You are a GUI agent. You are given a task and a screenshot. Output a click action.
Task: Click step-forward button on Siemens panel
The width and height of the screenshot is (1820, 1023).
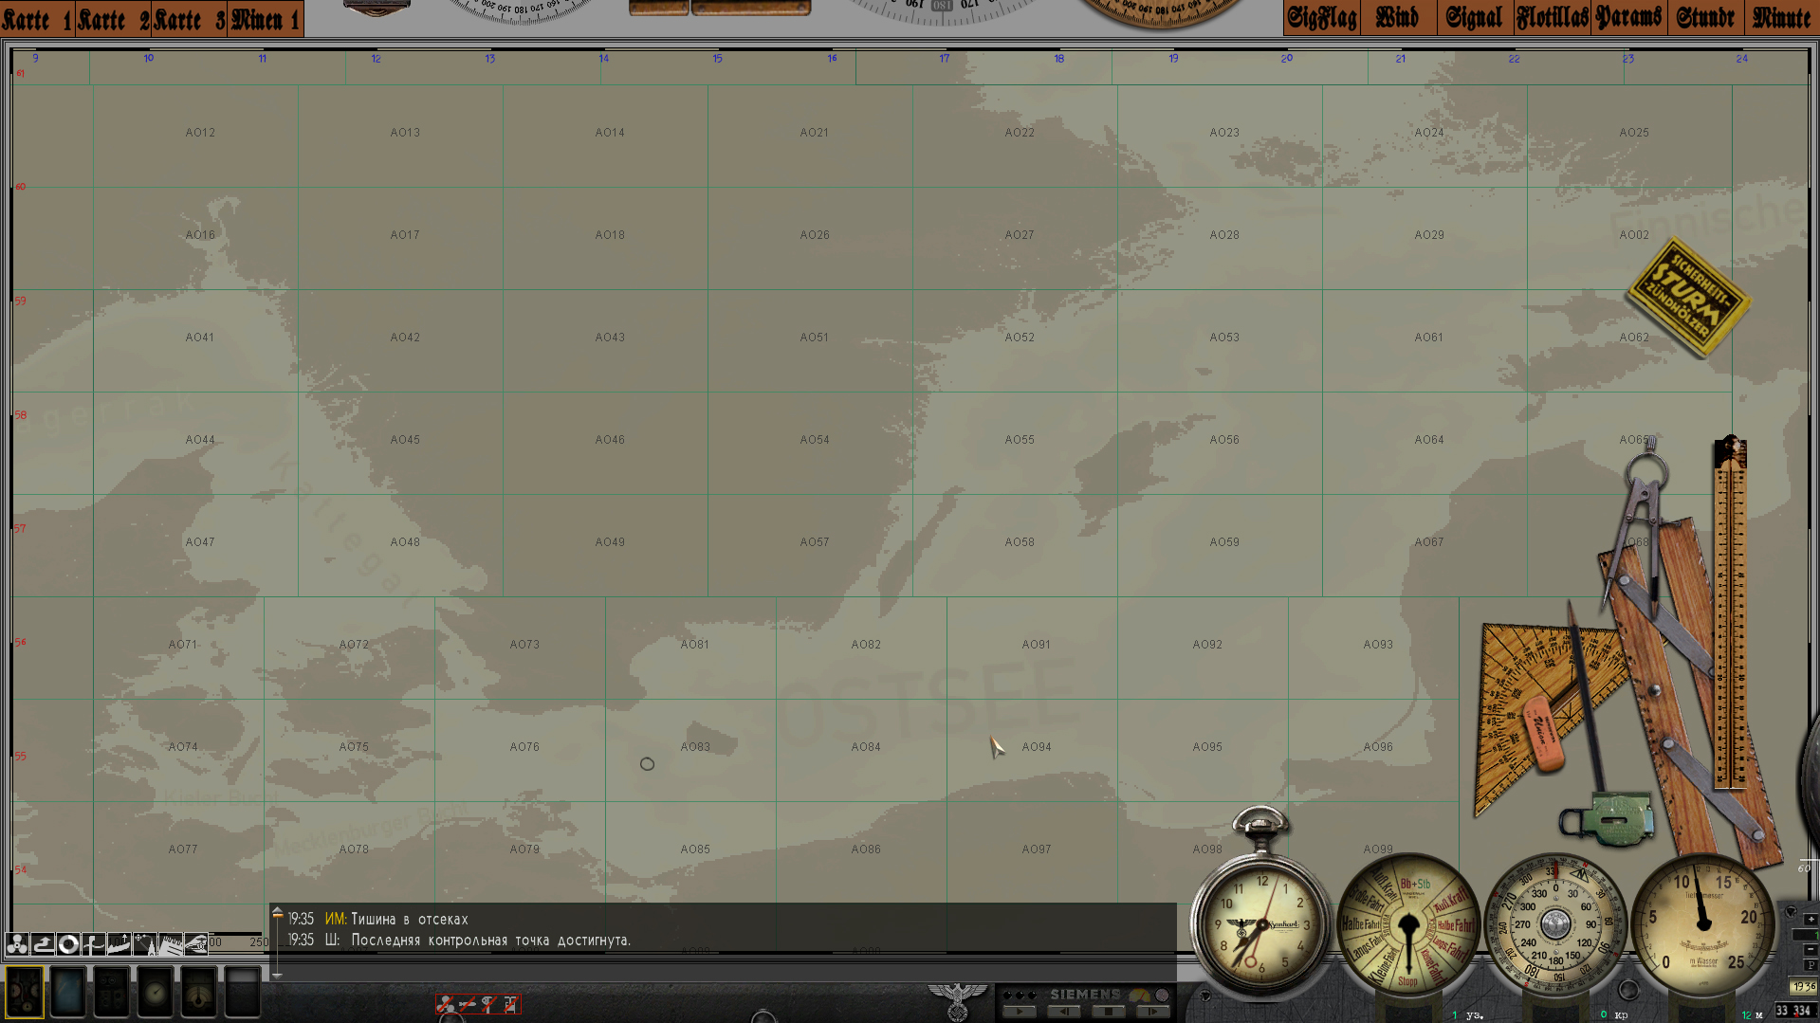tap(1152, 1012)
